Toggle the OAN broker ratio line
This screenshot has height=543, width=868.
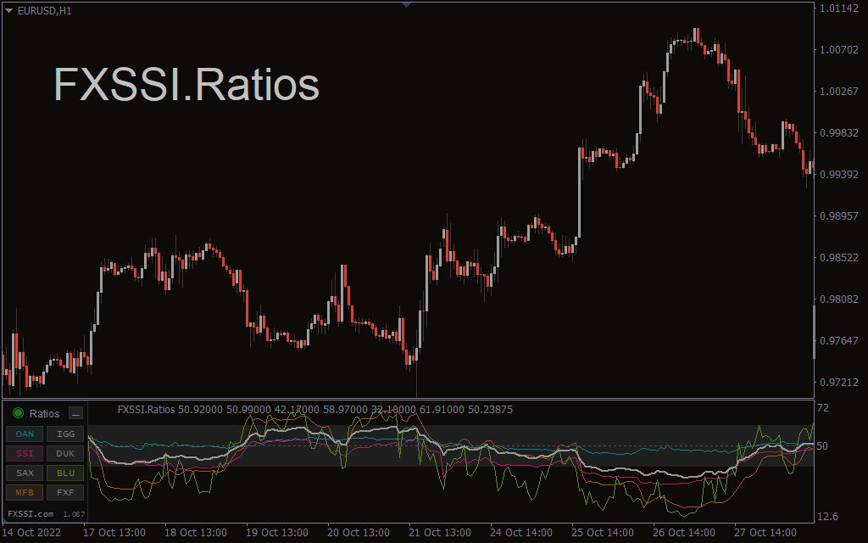[25, 434]
